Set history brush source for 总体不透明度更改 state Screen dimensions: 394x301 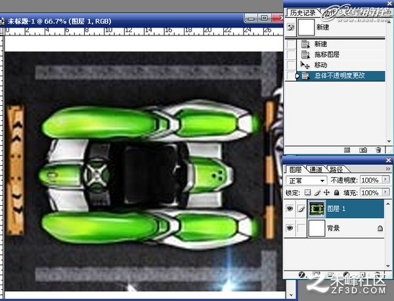pos(291,76)
